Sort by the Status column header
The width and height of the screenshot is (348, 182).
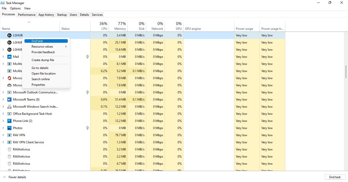75,26
